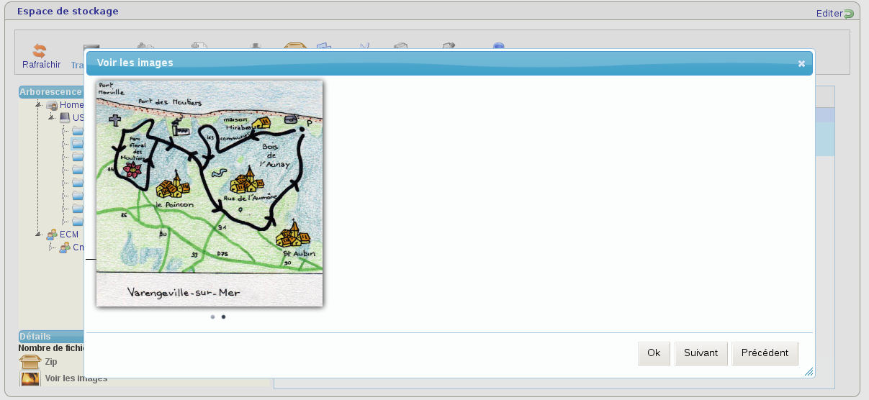Go to previous image with Précédent

point(765,353)
